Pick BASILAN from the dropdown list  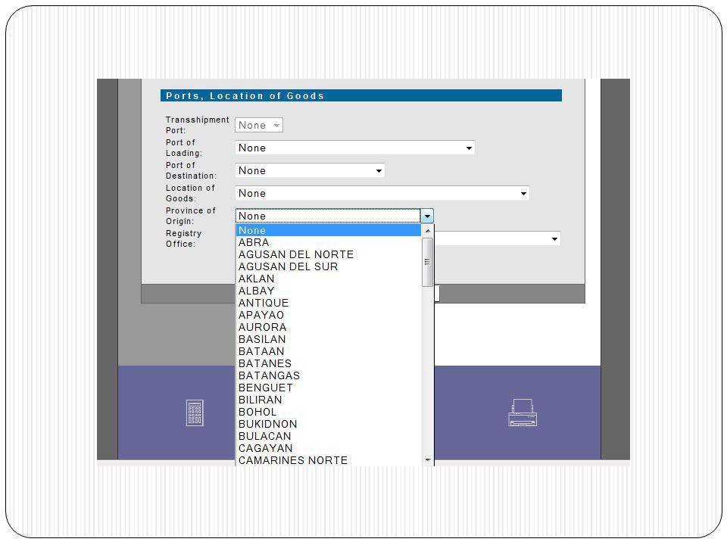(328, 339)
